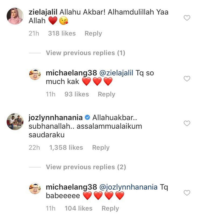Like zielajalil's Allahu Akbar comment
Image resolution: width=202 pixels, height=217 pixels.
pyautogui.click(x=187, y=18)
